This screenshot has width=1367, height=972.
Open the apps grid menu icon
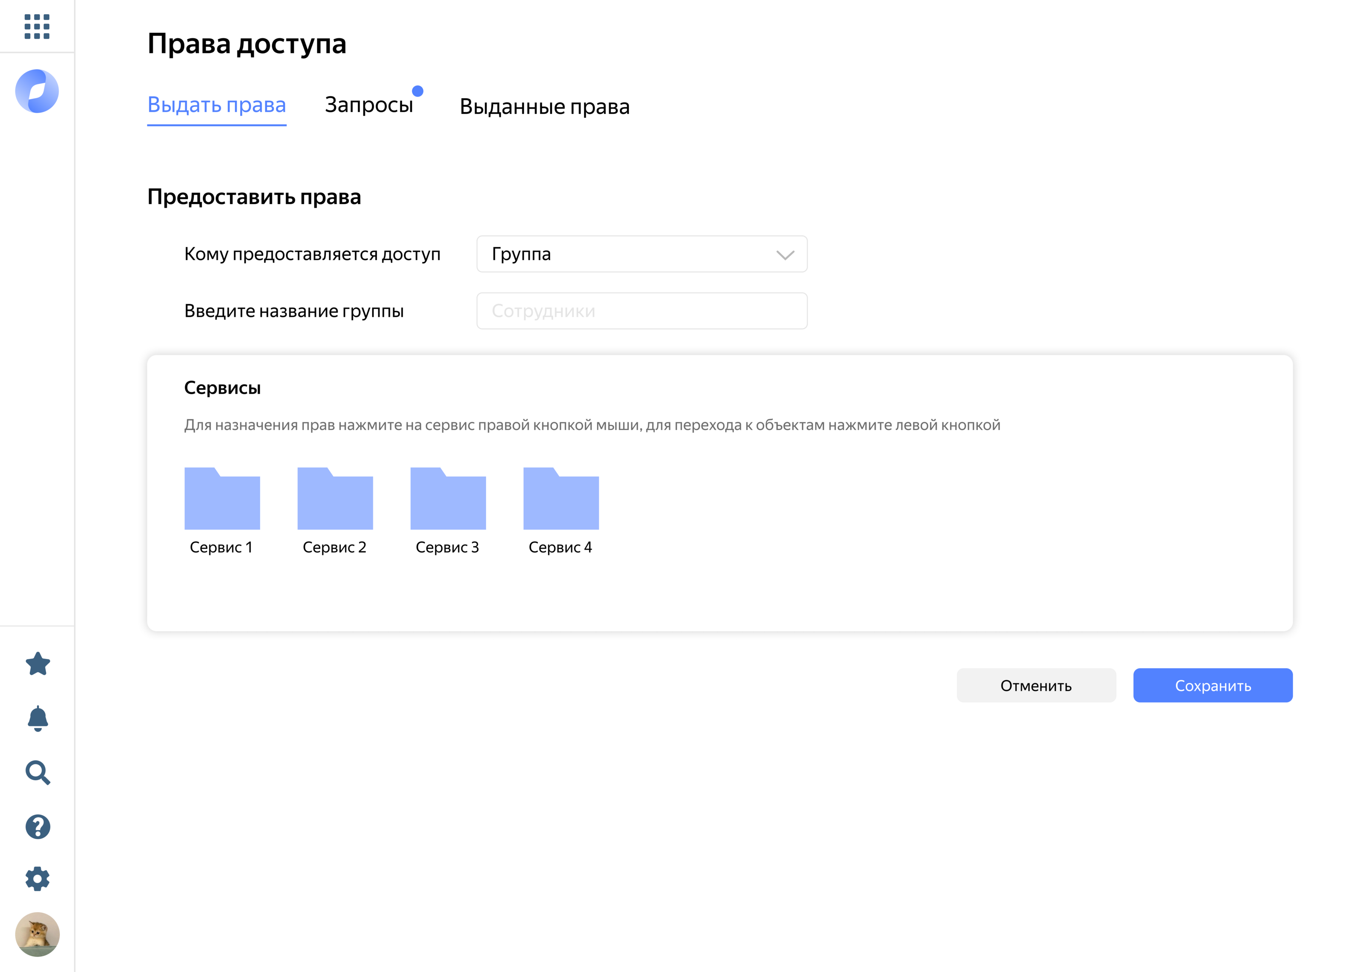pos(36,26)
